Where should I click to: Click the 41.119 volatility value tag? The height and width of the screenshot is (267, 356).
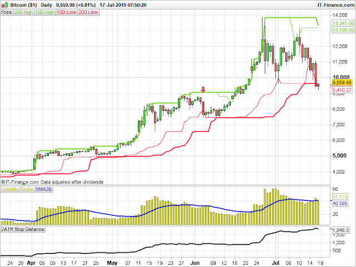point(340,197)
